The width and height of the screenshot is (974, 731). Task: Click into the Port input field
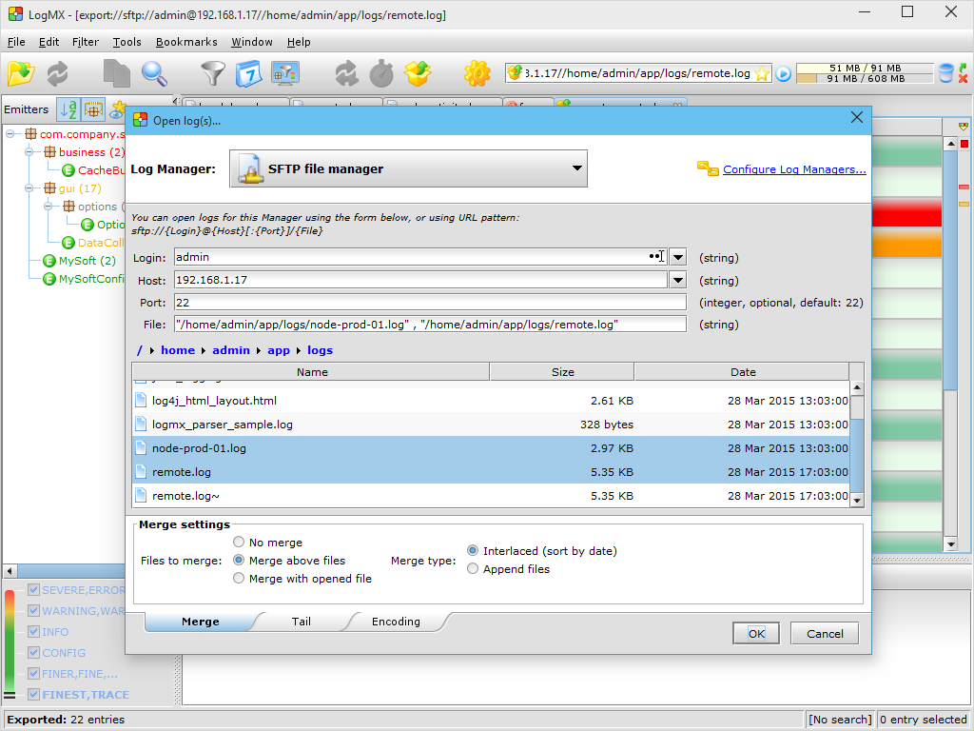coord(430,303)
